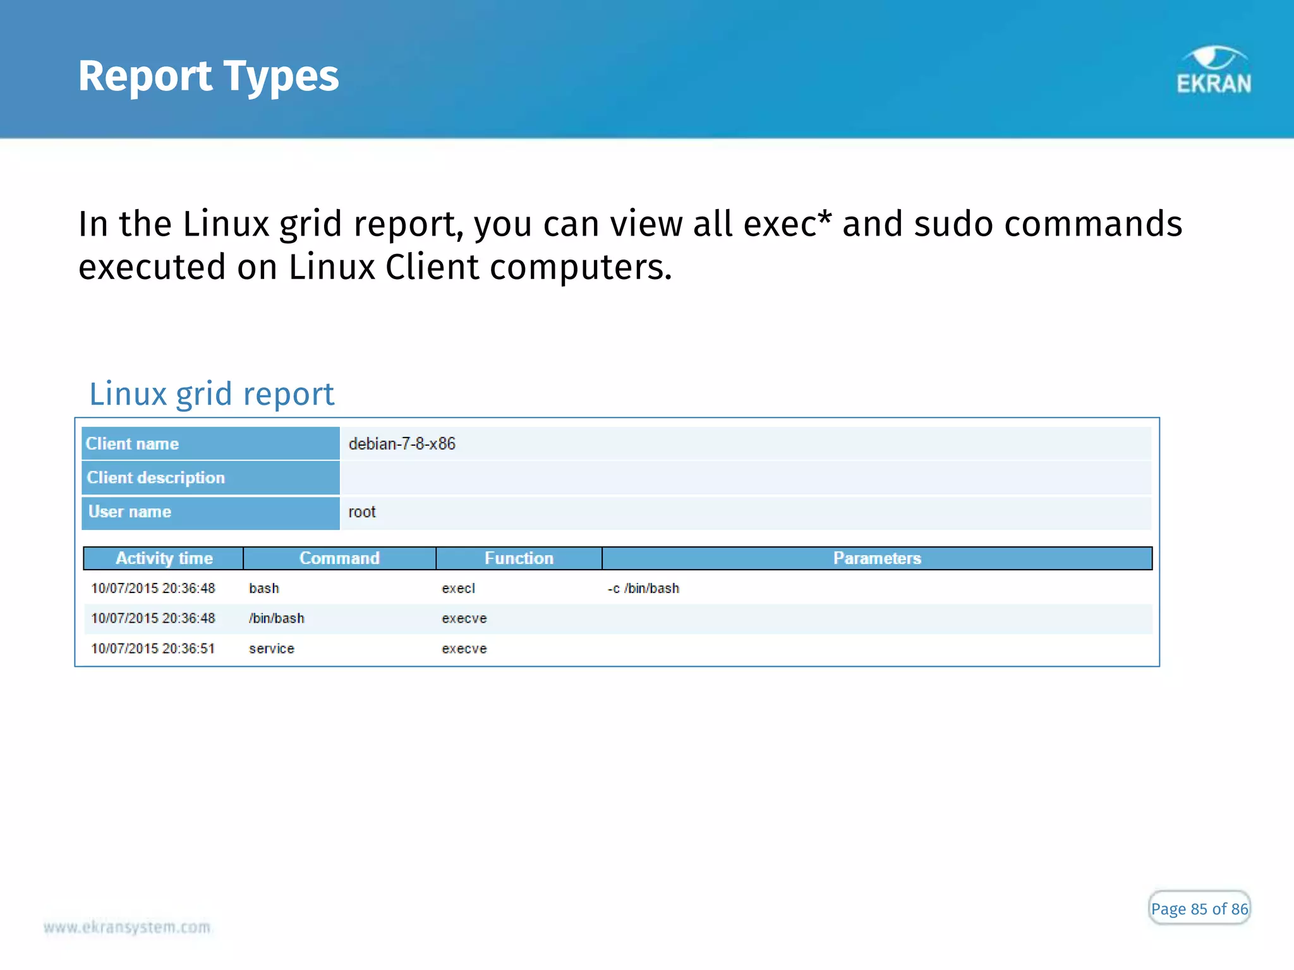Click the Command column header
The image size is (1294, 970).
click(x=339, y=558)
